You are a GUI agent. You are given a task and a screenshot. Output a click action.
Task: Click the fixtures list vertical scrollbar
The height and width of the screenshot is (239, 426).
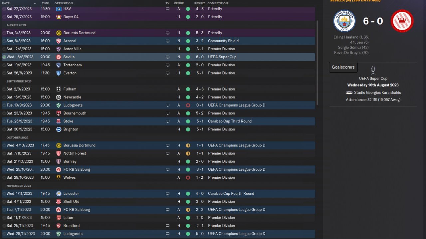pyautogui.click(x=317, y=63)
